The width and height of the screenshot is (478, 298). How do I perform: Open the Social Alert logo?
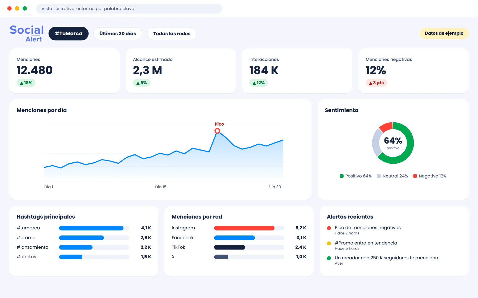tap(27, 33)
